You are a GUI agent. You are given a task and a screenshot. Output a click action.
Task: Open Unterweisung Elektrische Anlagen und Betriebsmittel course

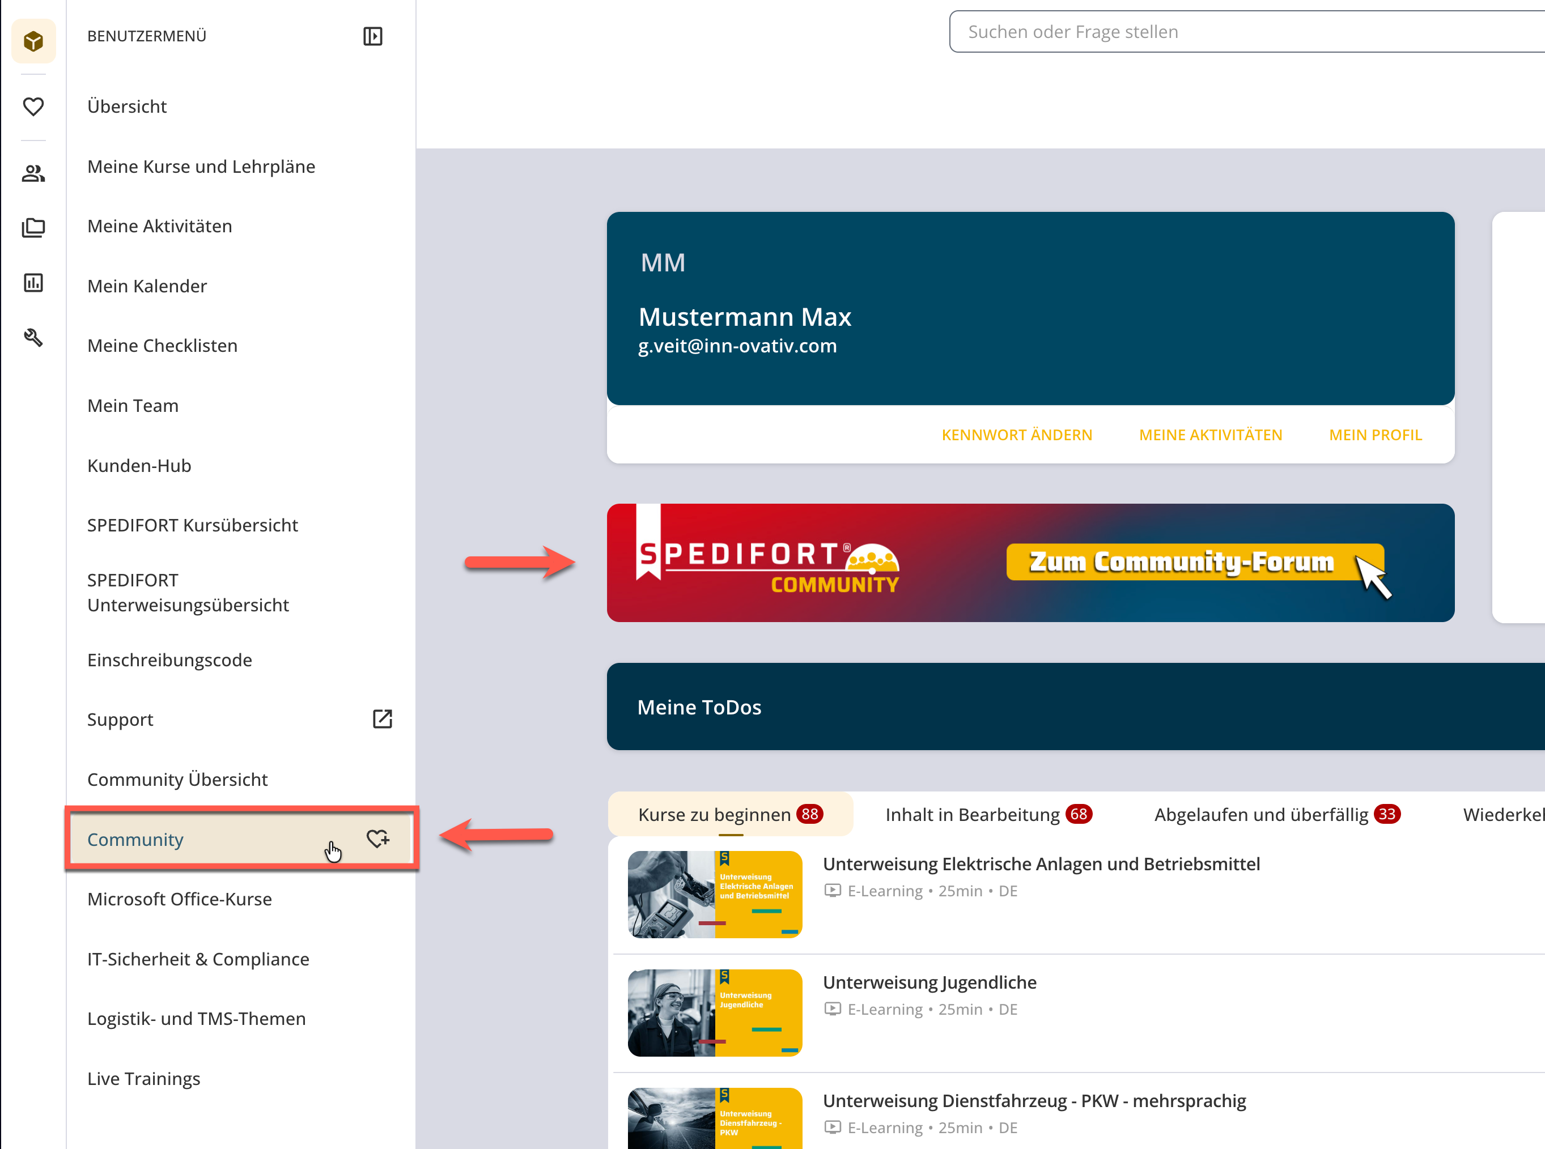pos(1041,865)
